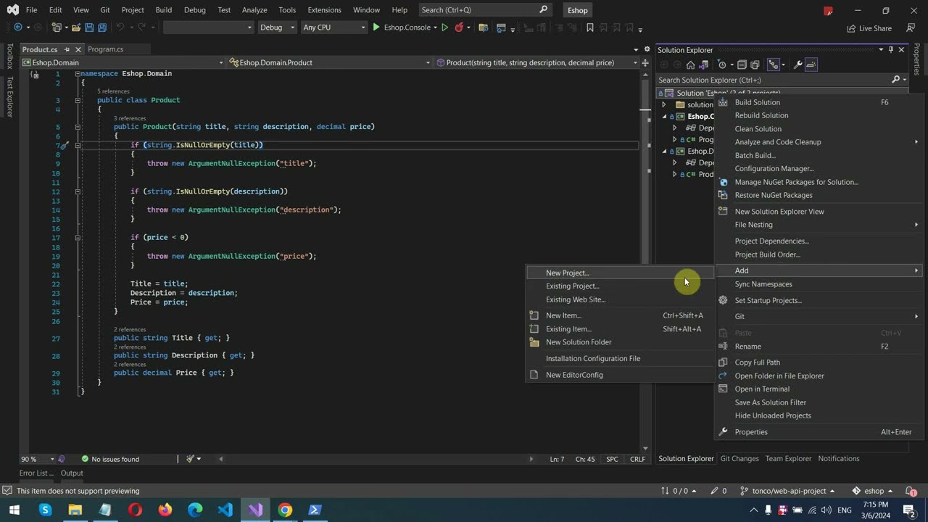This screenshot has width=928, height=522.
Task: Open the Any CPU platform dropdown
Action: click(334, 28)
